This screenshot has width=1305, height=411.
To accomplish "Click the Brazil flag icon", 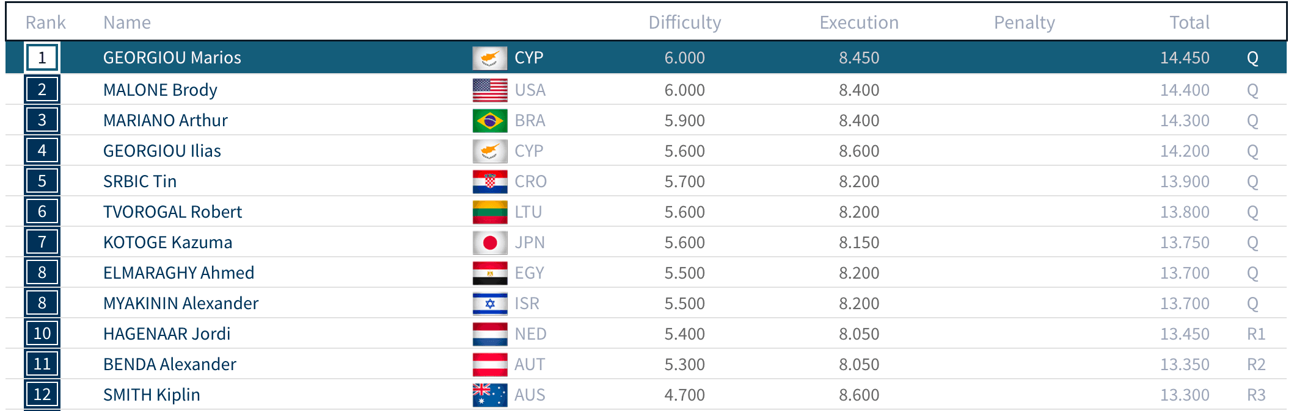I will pyautogui.click(x=489, y=121).
